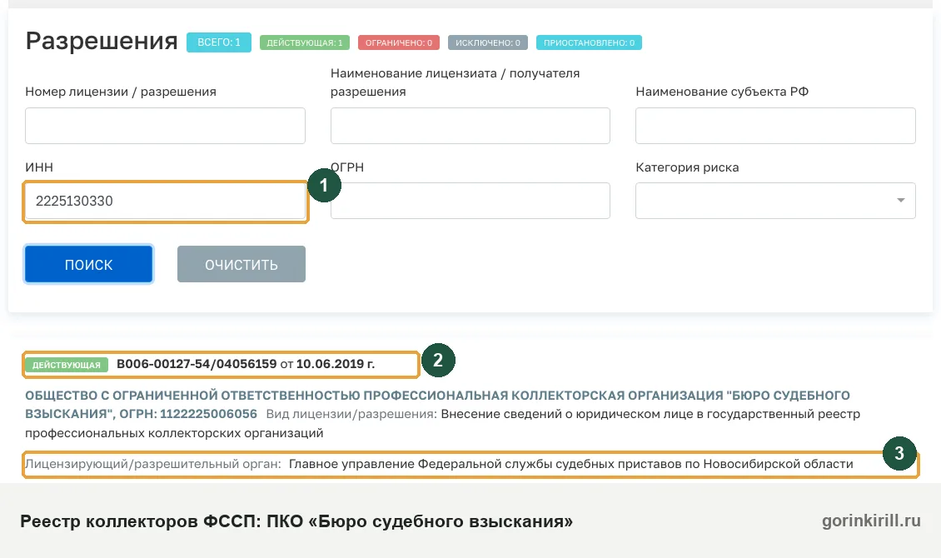The width and height of the screenshot is (941, 558).
Task: Click the green ДЕЙСТВУЮЩАЯ status label in result
Action: click(67, 365)
